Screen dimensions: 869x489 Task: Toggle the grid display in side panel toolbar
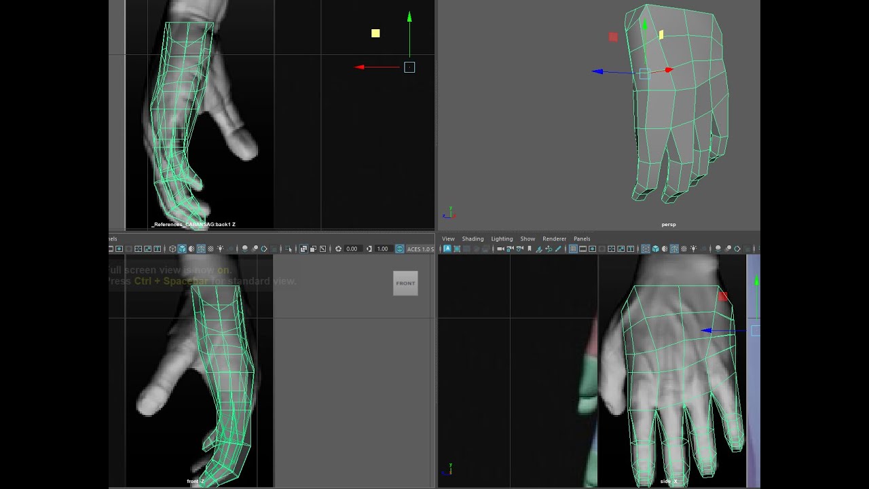pos(573,249)
